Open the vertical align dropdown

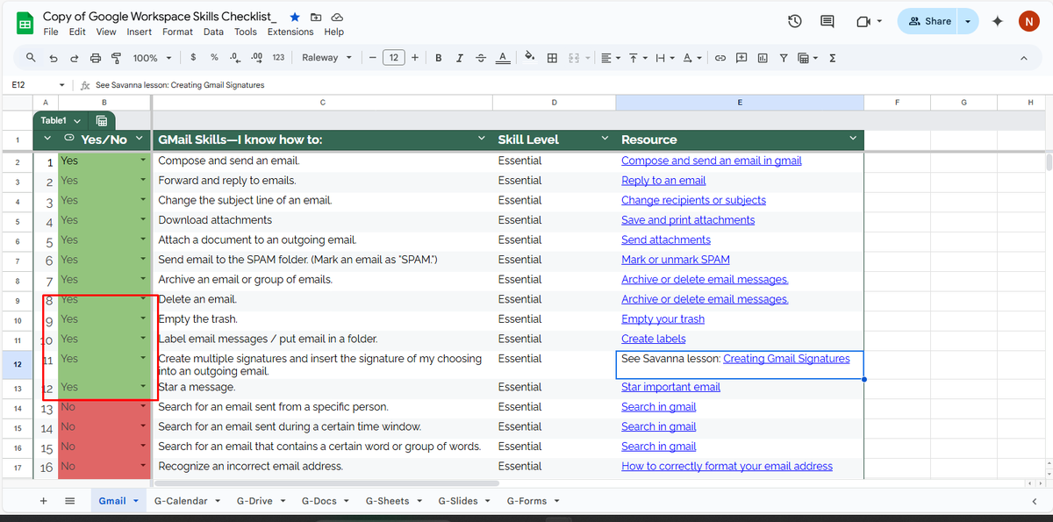[637, 58]
